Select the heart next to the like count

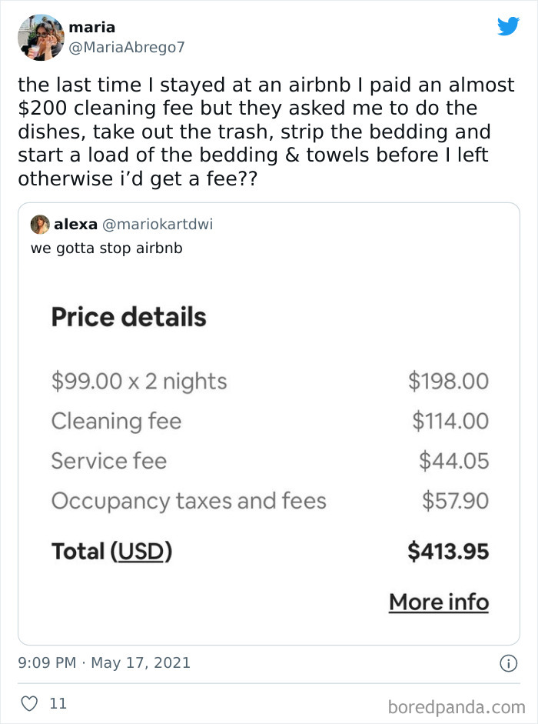click(28, 703)
